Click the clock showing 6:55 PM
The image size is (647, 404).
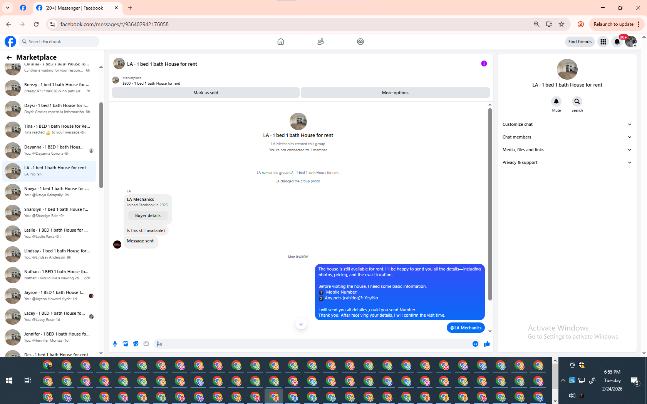612,372
